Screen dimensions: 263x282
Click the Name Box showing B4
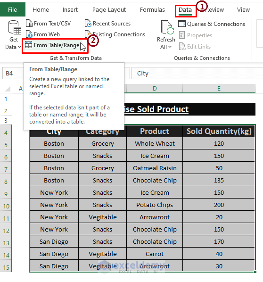(13, 73)
